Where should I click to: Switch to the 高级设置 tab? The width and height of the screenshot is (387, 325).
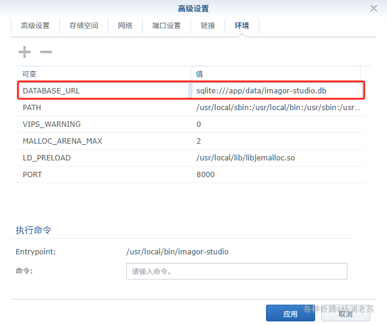coord(35,26)
